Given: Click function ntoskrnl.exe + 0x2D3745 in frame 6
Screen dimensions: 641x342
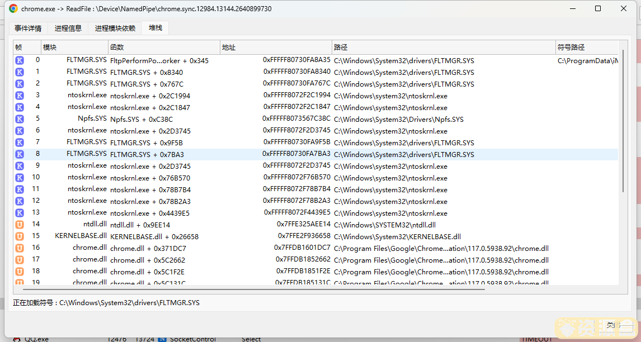Looking at the screenshot, I should (x=150, y=131).
